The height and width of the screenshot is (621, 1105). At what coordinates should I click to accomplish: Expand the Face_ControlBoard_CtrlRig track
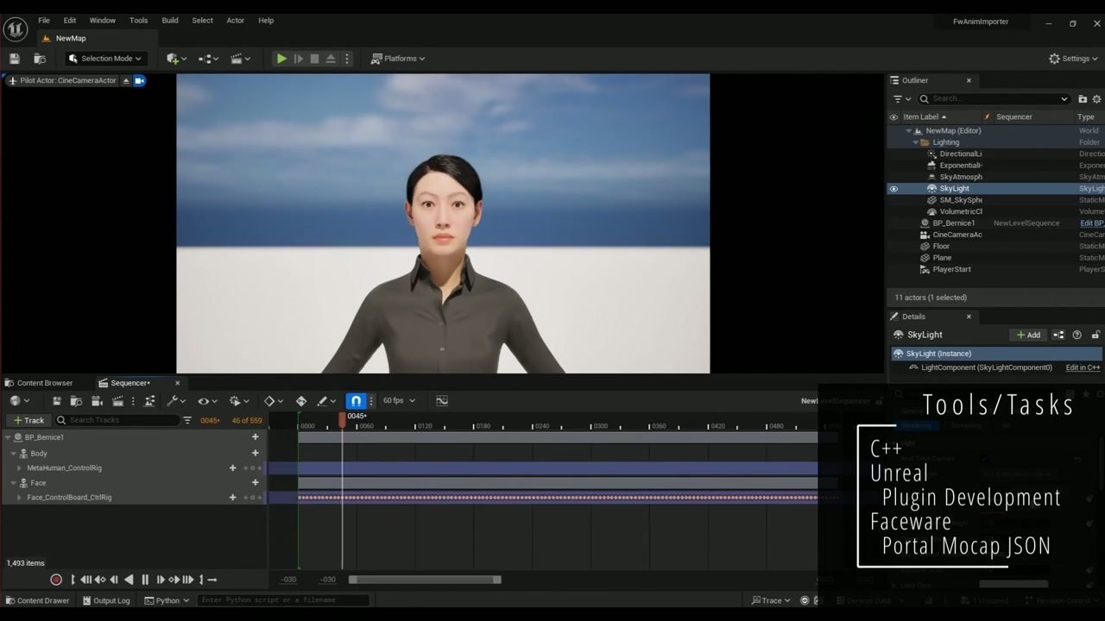click(x=20, y=498)
